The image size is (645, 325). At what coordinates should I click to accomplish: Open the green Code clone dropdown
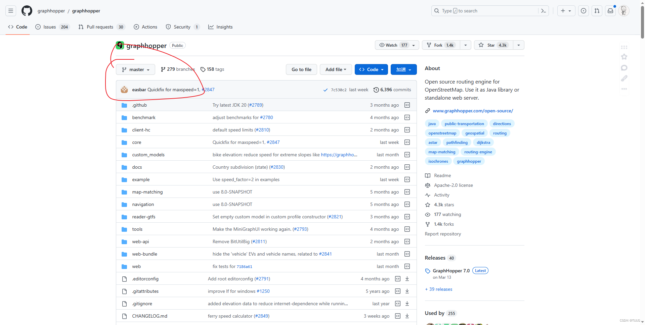pyautogui.click(x=371, y=69)
